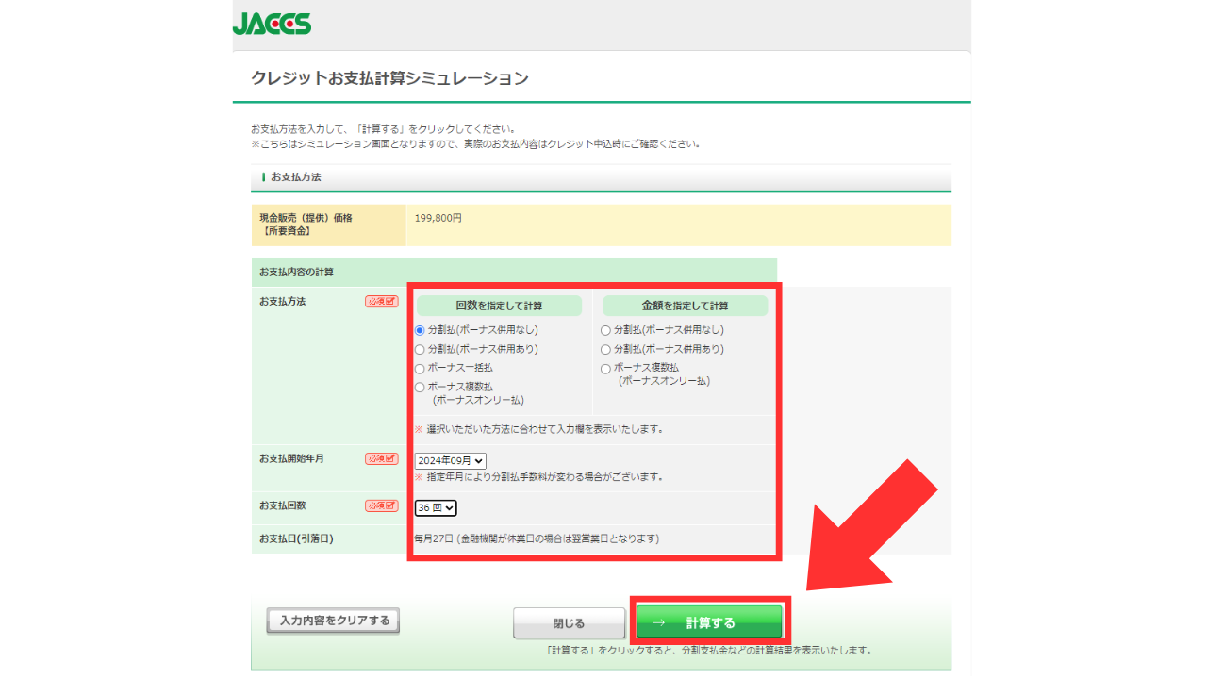The width and height of the screenshot is (1207, 679).
Task: Select ボーナス複数払 under 金額を指定して計算
Action: (x=605, y=369)
